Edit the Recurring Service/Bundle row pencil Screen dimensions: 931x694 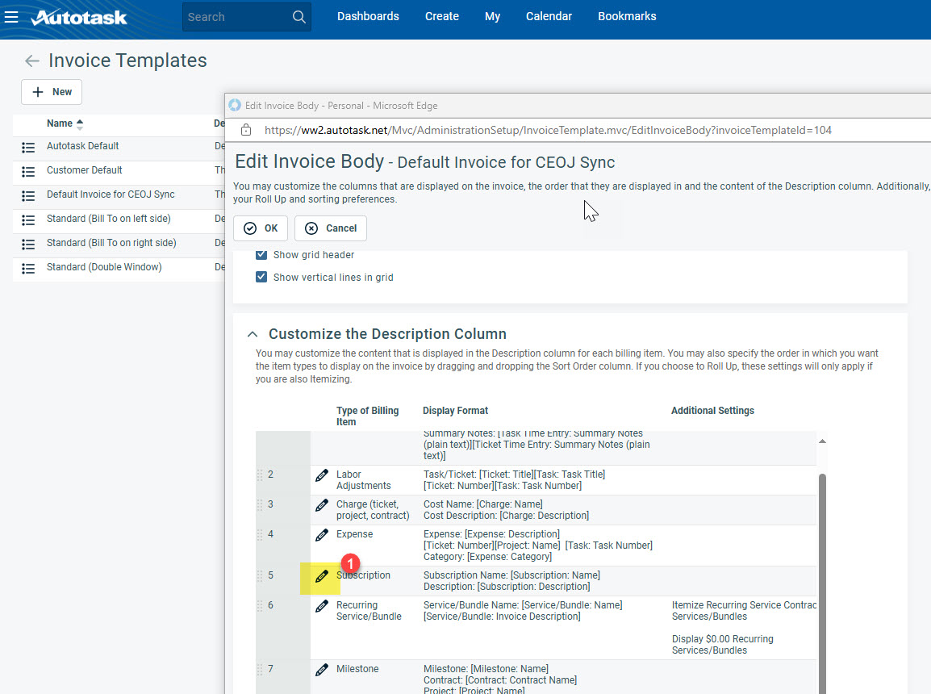[322, 606]
